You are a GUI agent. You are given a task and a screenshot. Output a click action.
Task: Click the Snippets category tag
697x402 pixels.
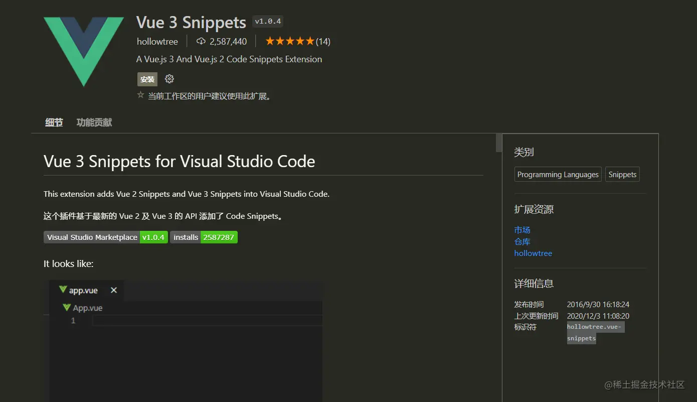pos(622,174)
